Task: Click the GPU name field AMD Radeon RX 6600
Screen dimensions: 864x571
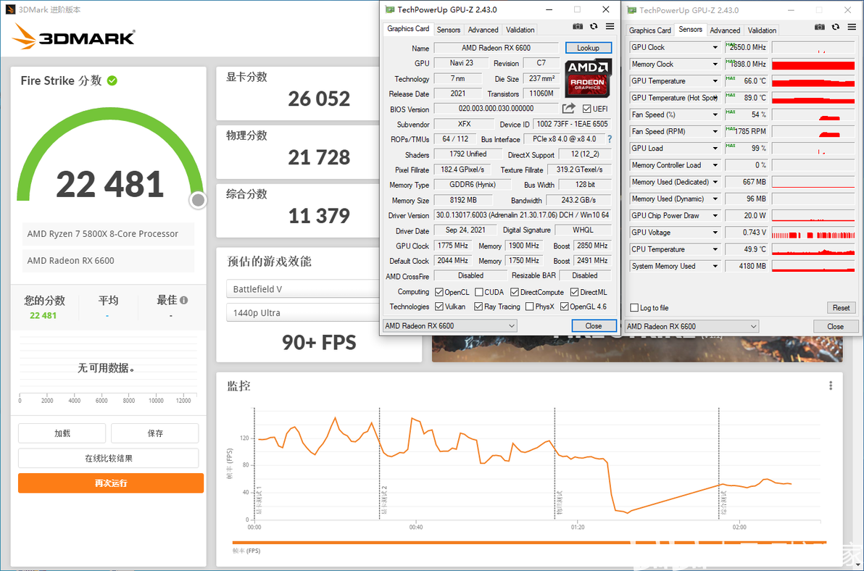Action: coord(496,48)
